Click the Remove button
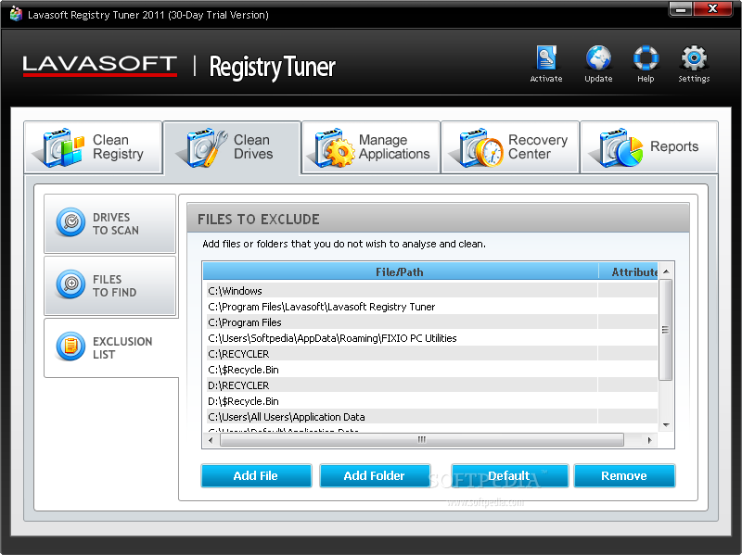Viewport: 742px width, 555px height. [x=624, y=475]
